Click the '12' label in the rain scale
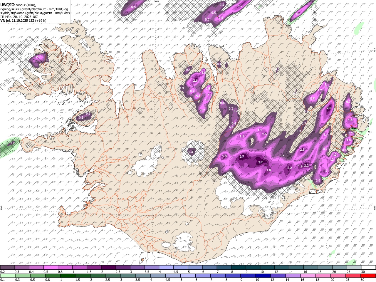 coord(272,280)
